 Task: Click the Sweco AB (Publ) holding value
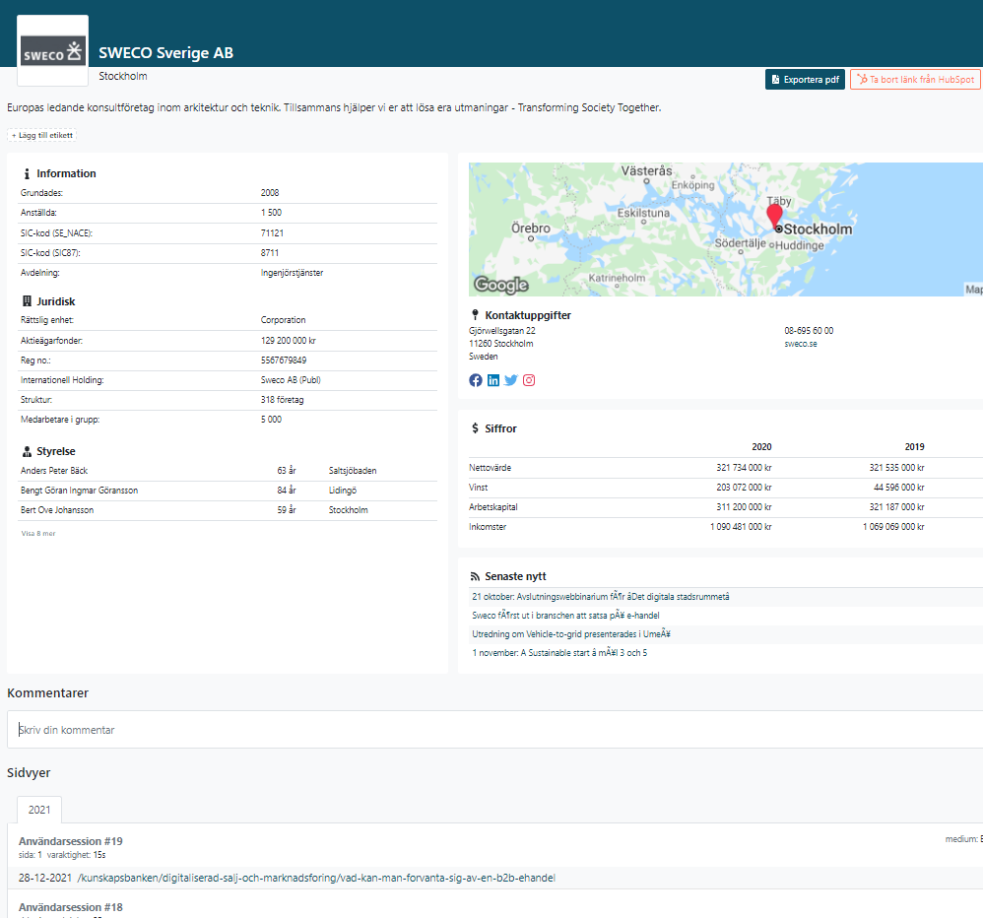(x=291, y=380)
